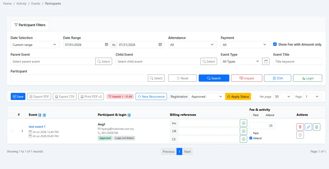Screen dimensions: 329x169
Task: Check the header Attend checkbox under Fee & activity
Action: pyautogui.click(x=263, y=115)
